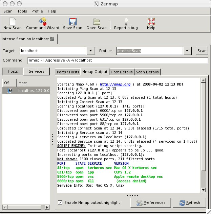This screenshot has width=211, height=214.
Task: Switch to the Scan Details tab
Action: [147, 72]
